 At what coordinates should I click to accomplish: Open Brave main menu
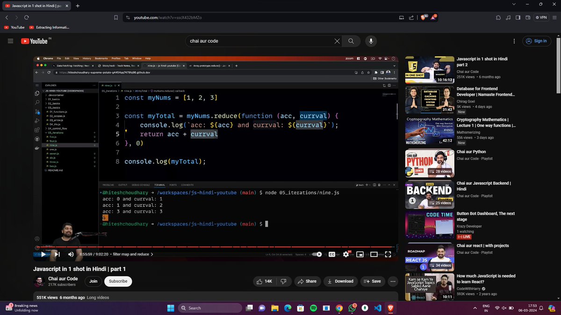click(x=554, y=17)
